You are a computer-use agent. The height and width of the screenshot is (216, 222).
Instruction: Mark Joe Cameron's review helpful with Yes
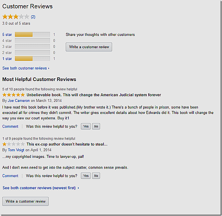86,127
